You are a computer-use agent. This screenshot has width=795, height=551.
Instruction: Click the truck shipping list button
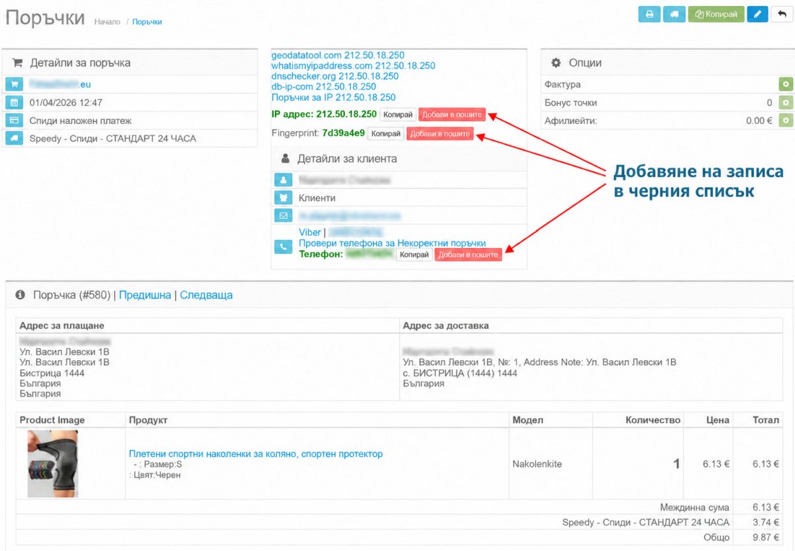pos(674,14)
